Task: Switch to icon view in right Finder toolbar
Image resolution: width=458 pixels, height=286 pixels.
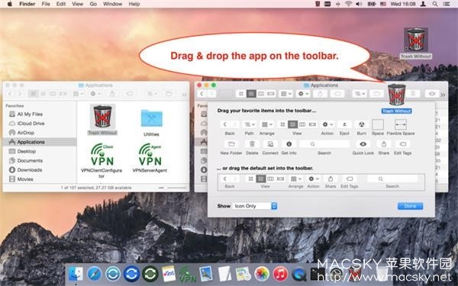Action: pyautogui.click(x=241, y=94)
